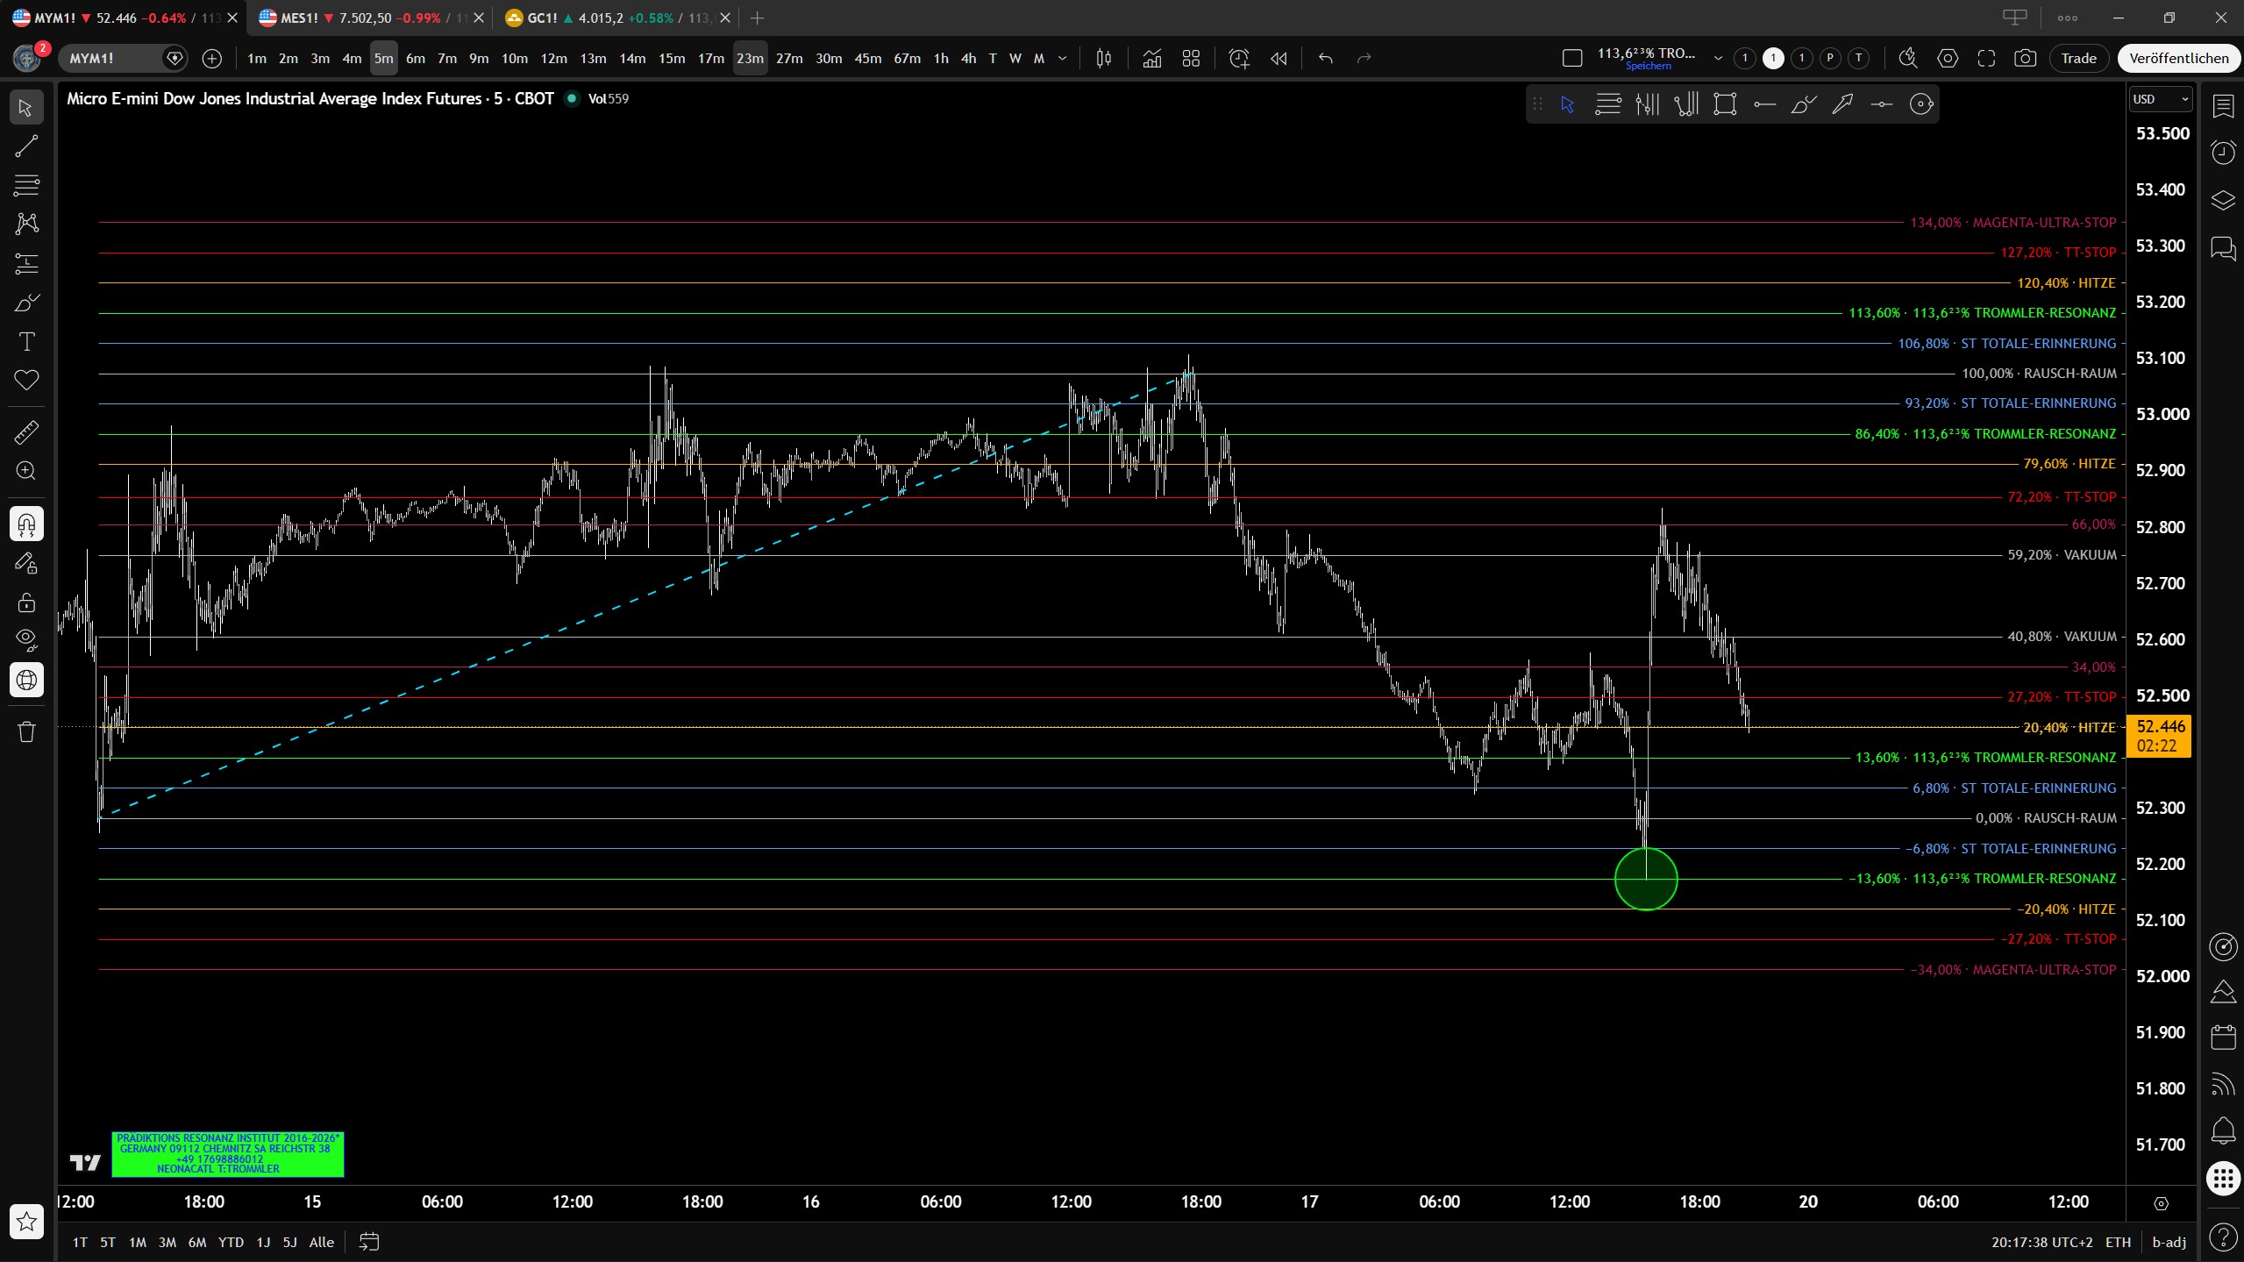The height and width of the screenshot is (1262, 2244).
Task: Activate the zoom in tool
Action: point(26,471)
